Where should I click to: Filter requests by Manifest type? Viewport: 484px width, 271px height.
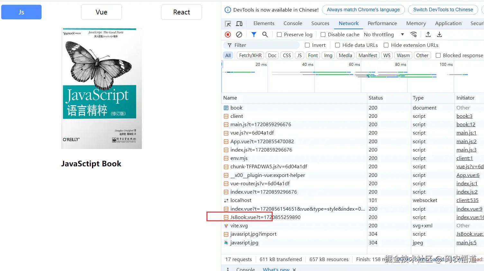pyautogui.click(x=368, y=56)
